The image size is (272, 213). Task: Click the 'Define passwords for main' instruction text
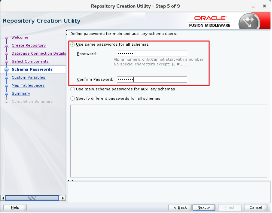point(124,34)
